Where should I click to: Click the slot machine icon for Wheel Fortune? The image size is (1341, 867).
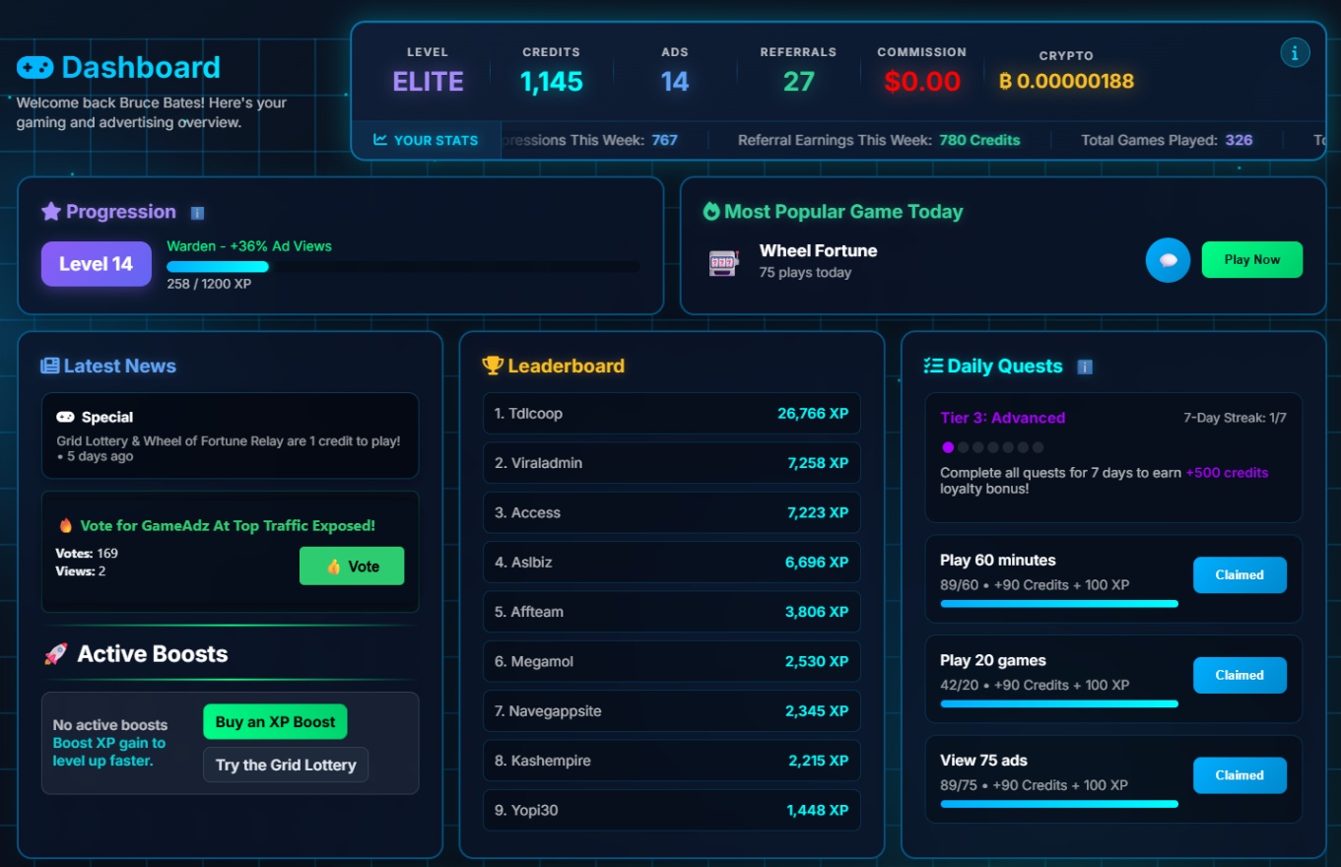pyautogui.click(x=724, y=262)
